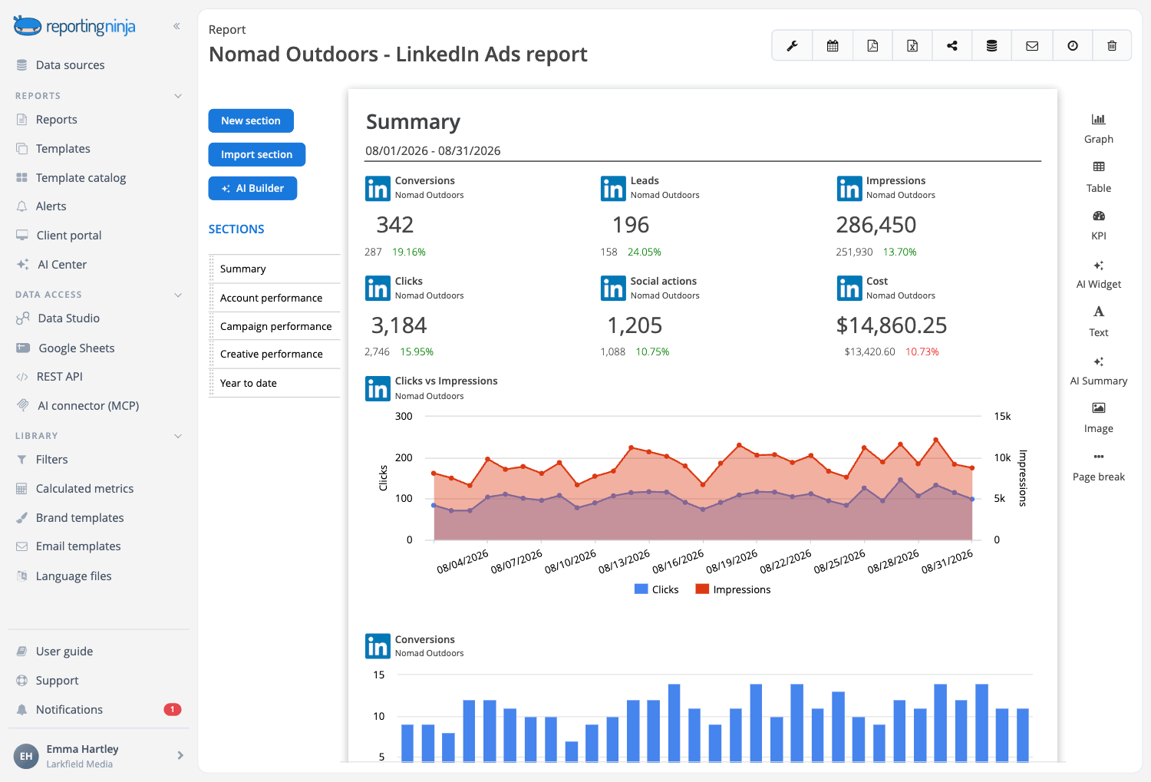Open Filters library
The height and width of the screenshot is (782, 1151).
(51, 460)
